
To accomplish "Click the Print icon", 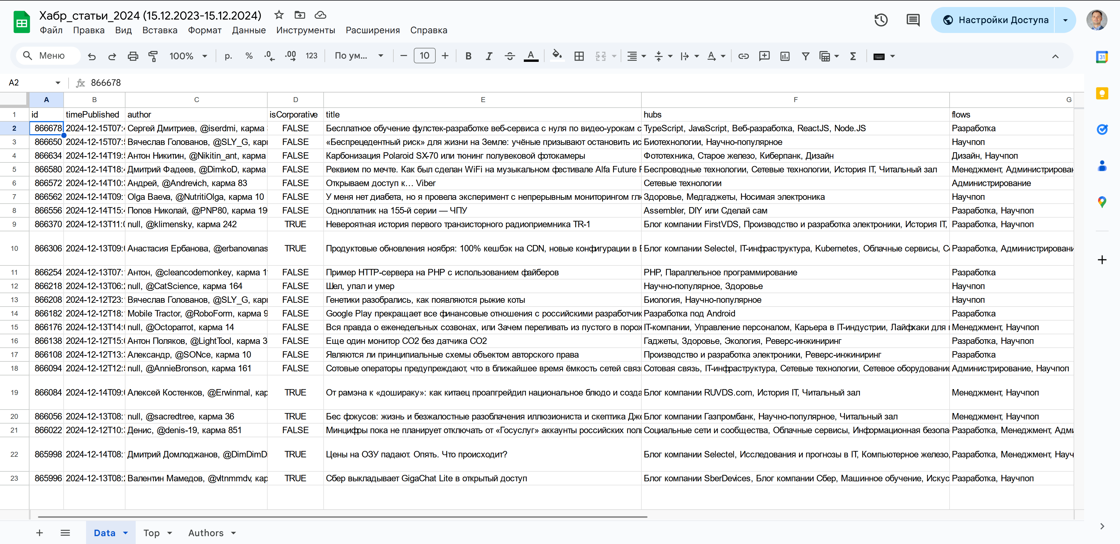I will [x=132, y=56].
